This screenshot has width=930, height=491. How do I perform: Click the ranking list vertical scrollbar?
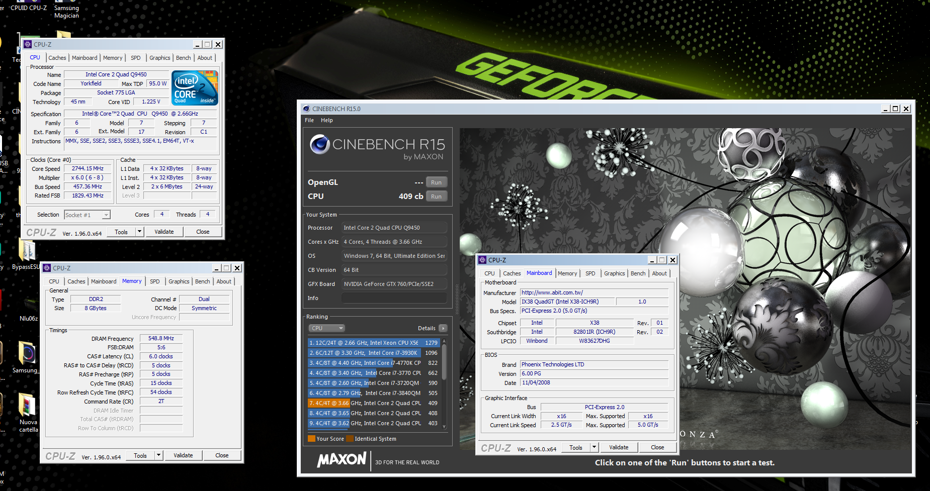(444, 384)
